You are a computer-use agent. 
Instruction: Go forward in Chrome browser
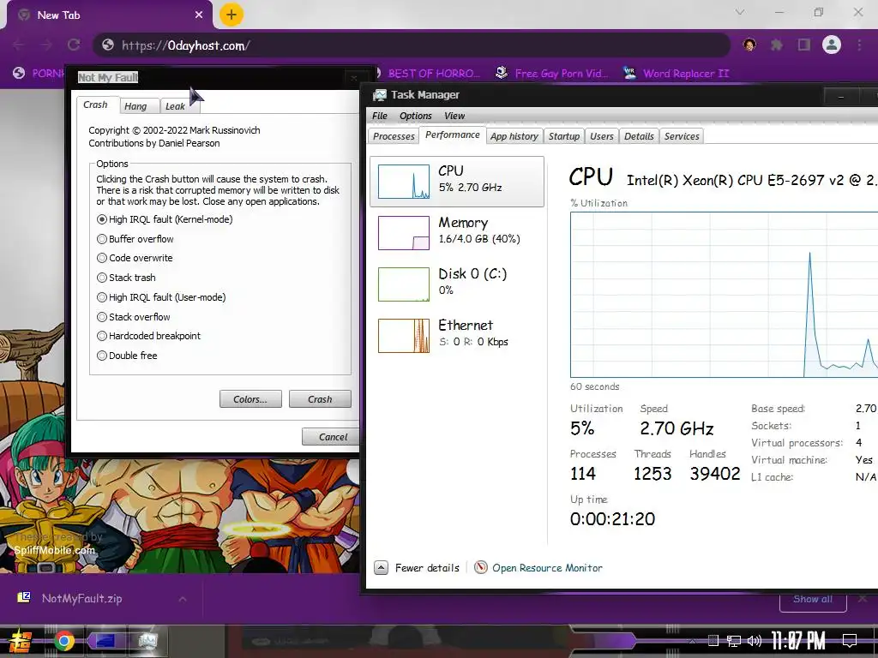pyautogui.click(x=46, y=45)
